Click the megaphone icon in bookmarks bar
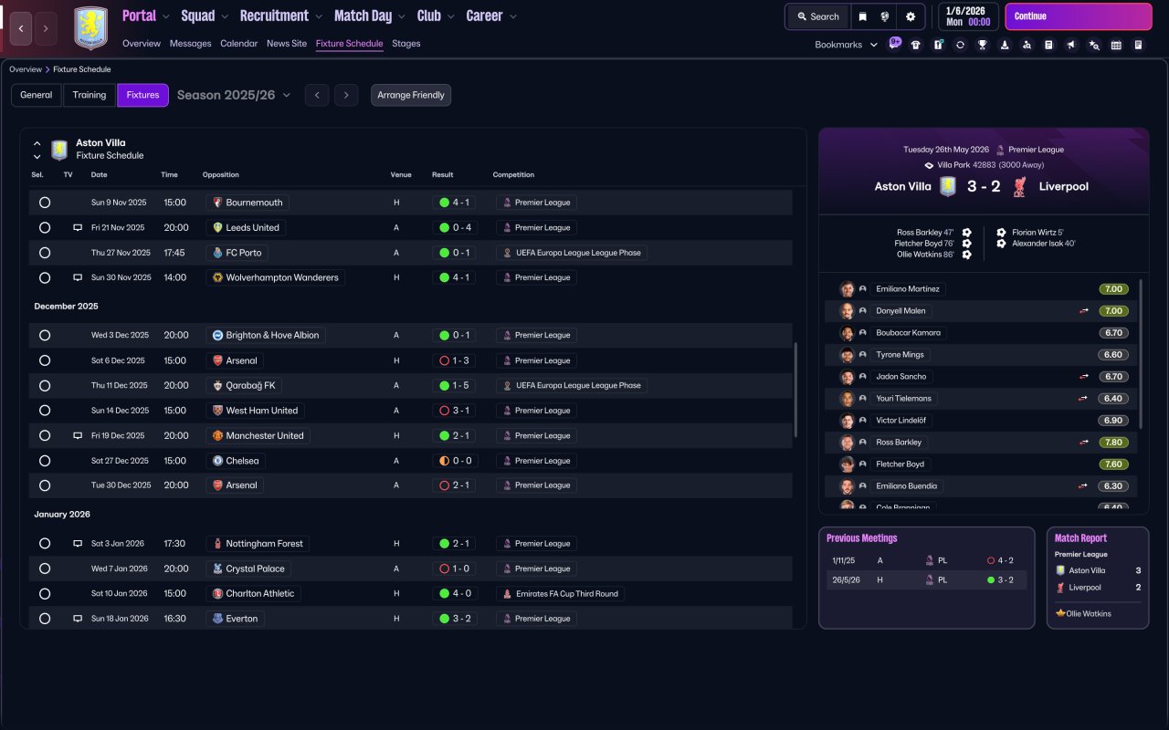Image resolution: width=1169 pixels, height=730 pixels. (1071, 45)
